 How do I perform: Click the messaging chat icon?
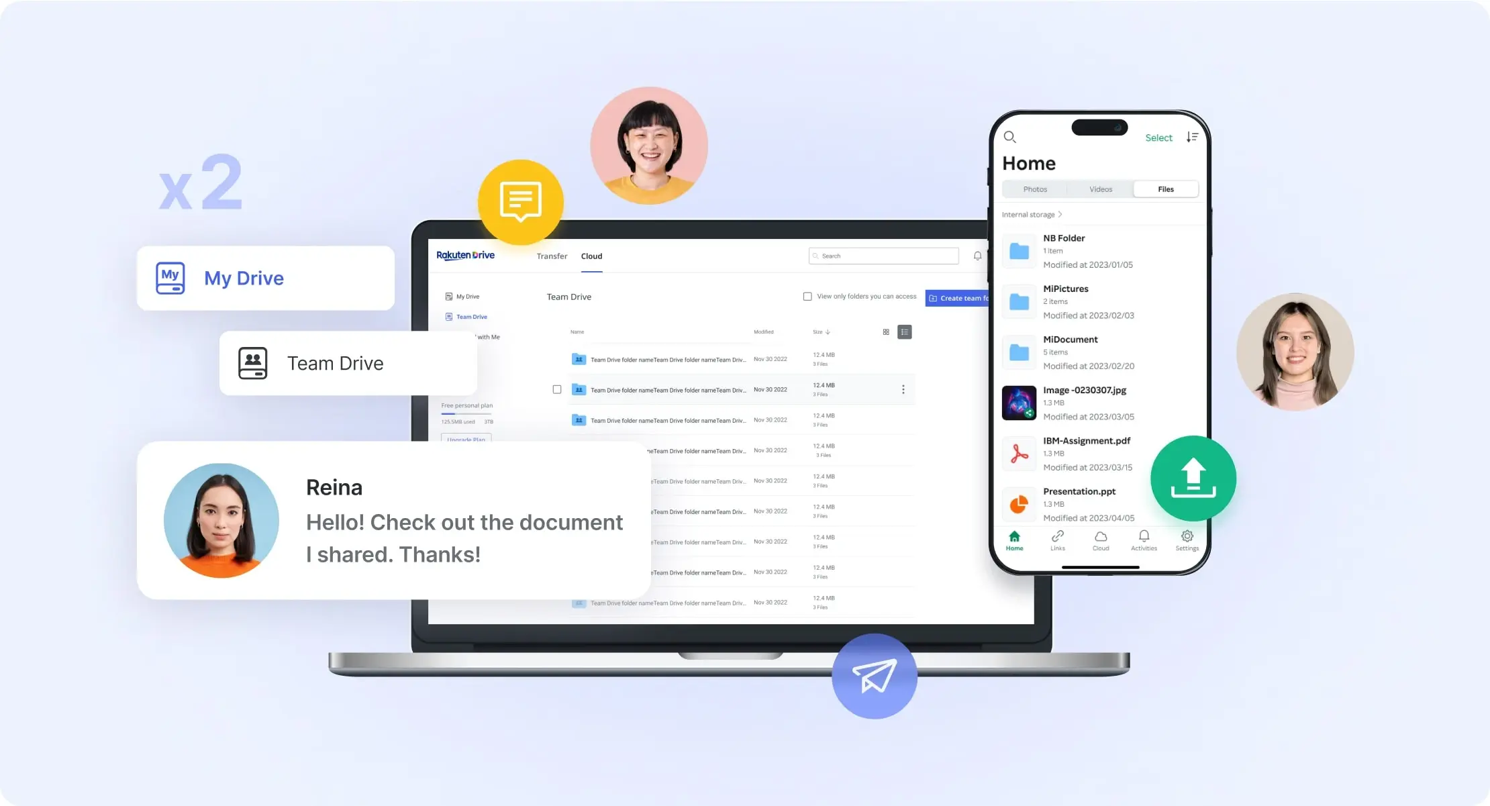point(520,203)
